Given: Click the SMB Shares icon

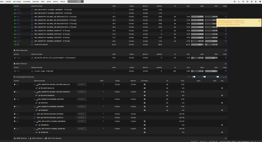Looking at the screenshot, I should [15, 138].
